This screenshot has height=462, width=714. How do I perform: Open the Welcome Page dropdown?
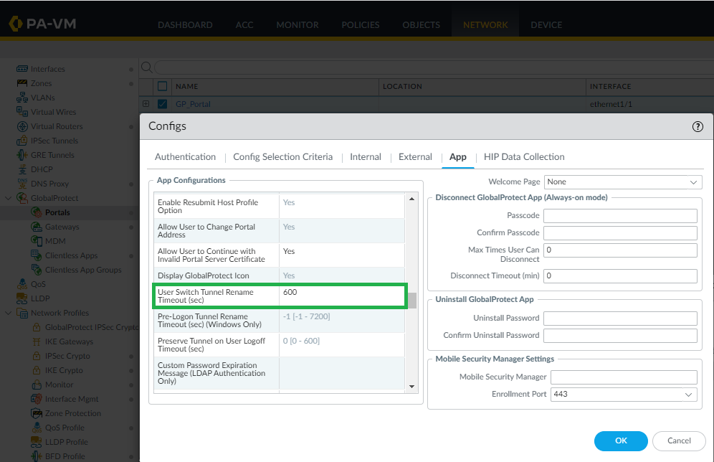pos(622,182)
